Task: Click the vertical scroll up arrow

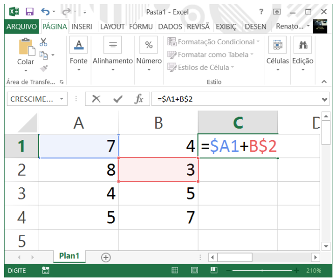Action: pyautogui.click(x=326, y=116)
